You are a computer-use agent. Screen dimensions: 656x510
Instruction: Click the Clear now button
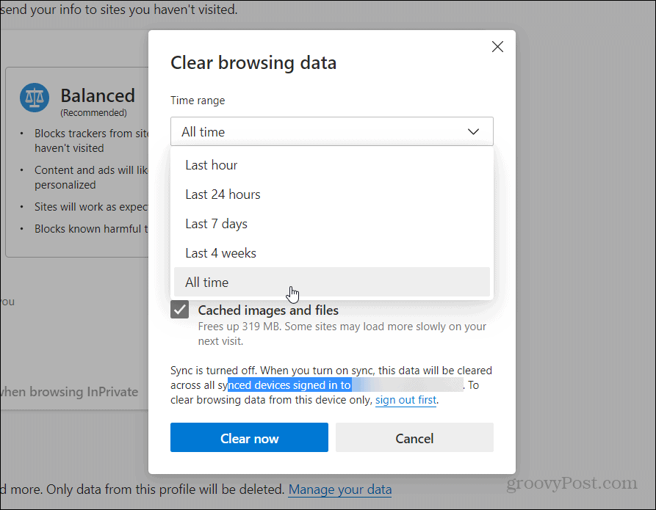[249, 437]
